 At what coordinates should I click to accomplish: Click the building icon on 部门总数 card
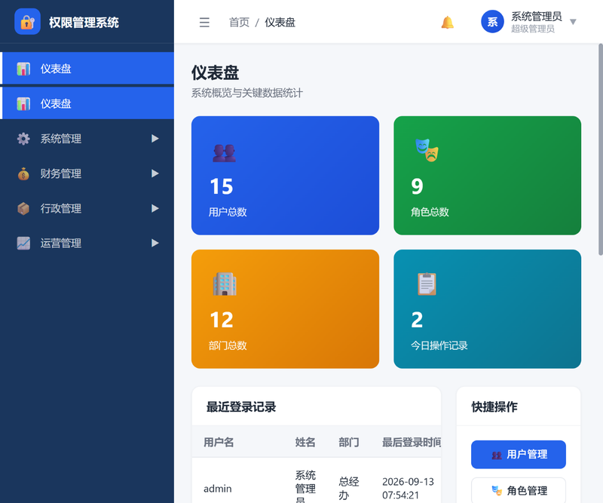coord(225,284)
